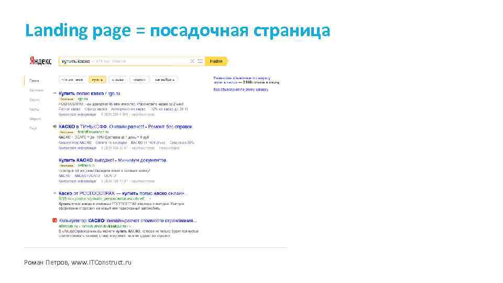Click the Tinkoff favicon beside КАСКО в ТИНЬКОФФ
The width and height of the screenshot is (503, 283).
coord(54,126)
